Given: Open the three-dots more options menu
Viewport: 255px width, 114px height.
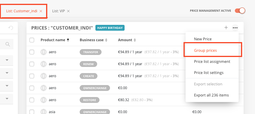Looking at the screenshot, I should tap(235, 28).
